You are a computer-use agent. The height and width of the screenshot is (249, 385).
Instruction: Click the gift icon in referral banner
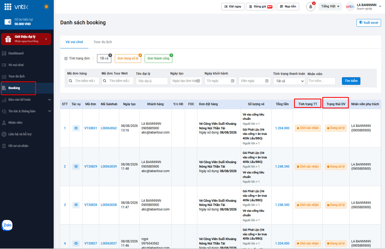pyautogui.click(x=8, y=39)
